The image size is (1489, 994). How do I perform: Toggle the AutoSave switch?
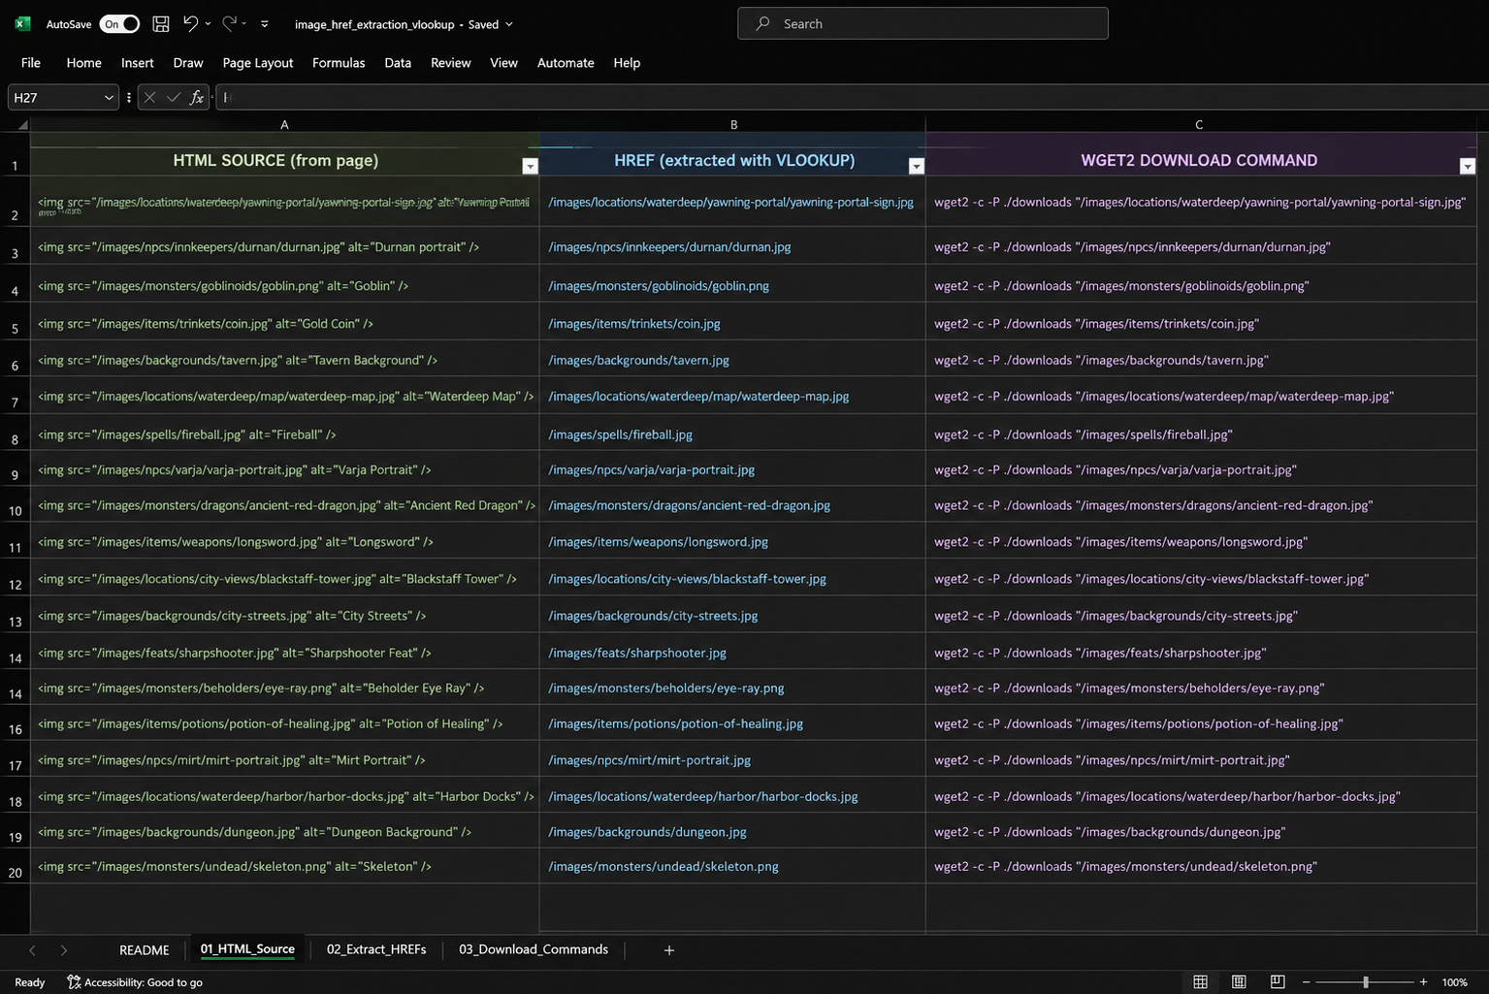point(119,23)
